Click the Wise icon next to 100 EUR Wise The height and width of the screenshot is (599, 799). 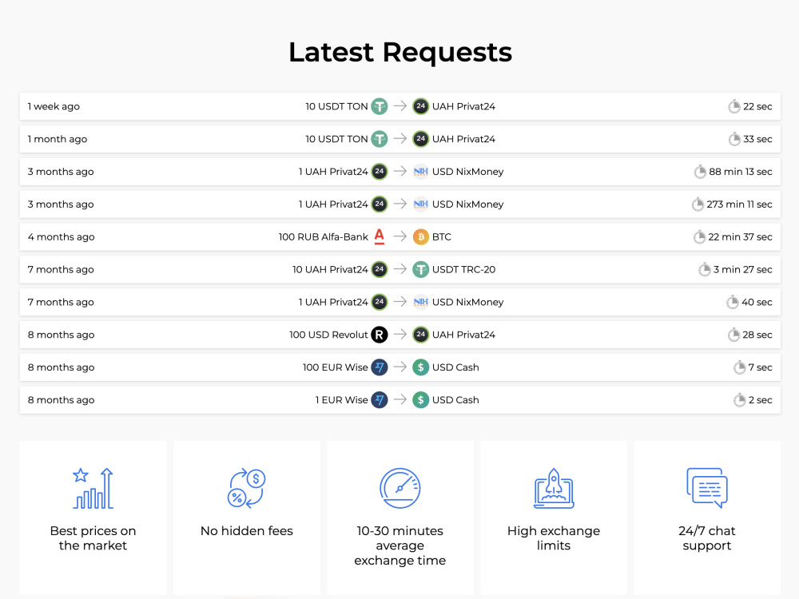[x=379, y=367]
